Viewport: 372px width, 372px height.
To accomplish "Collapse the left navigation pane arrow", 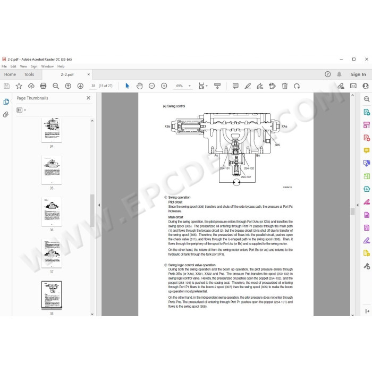I will pyautogui.click(x=99, y=205).
